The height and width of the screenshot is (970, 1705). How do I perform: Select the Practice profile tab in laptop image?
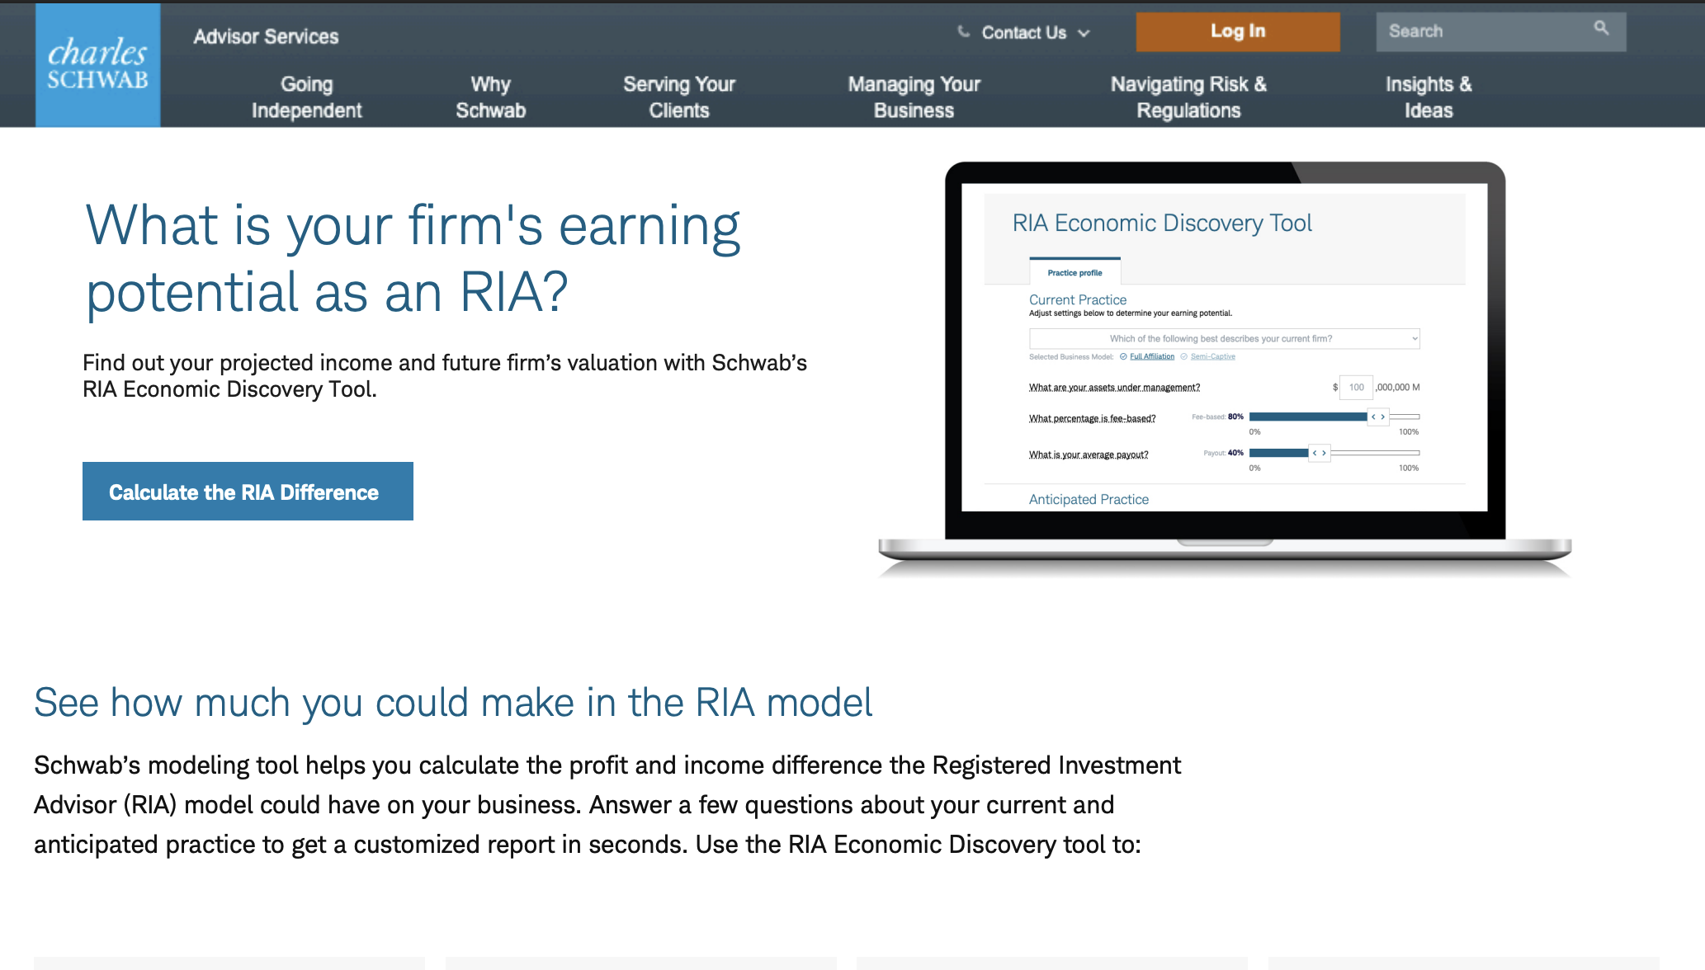pos(1074,272)
